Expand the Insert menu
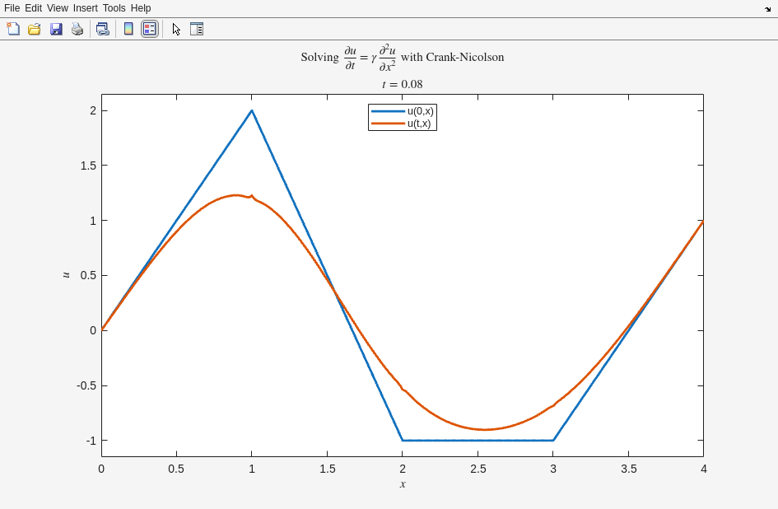Image resolution: width=778 pixels, height=509 pixels. 85,8
